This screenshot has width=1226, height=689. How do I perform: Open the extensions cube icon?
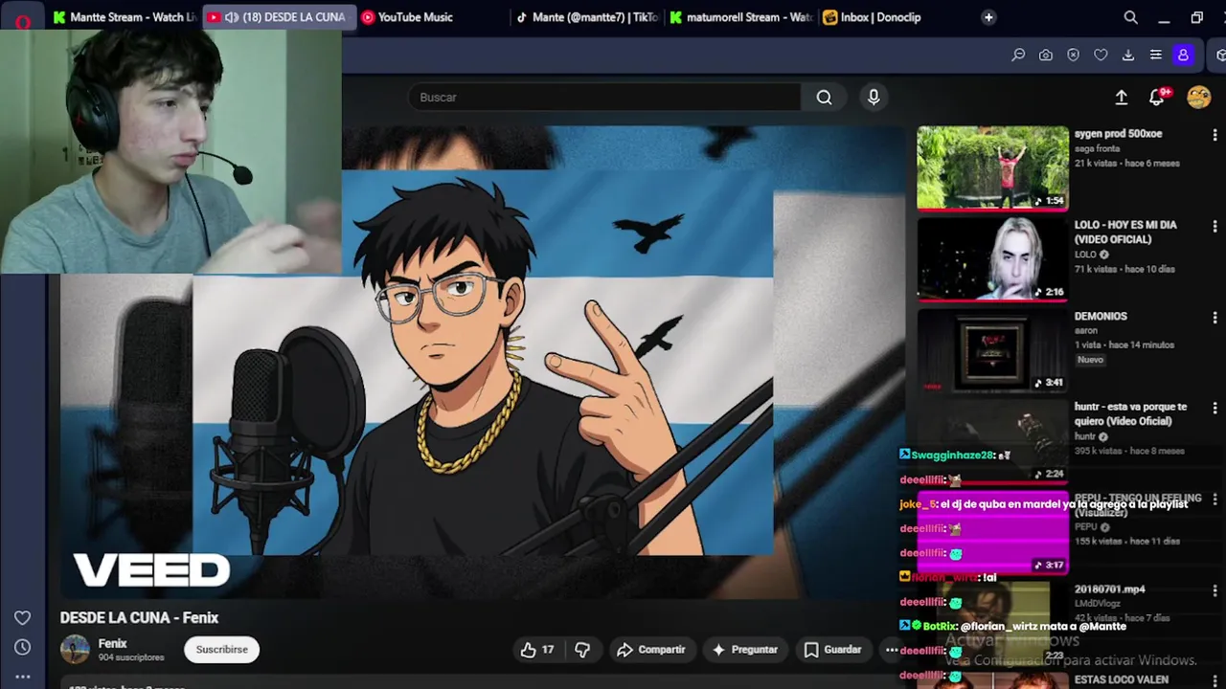pos(1220,56)
